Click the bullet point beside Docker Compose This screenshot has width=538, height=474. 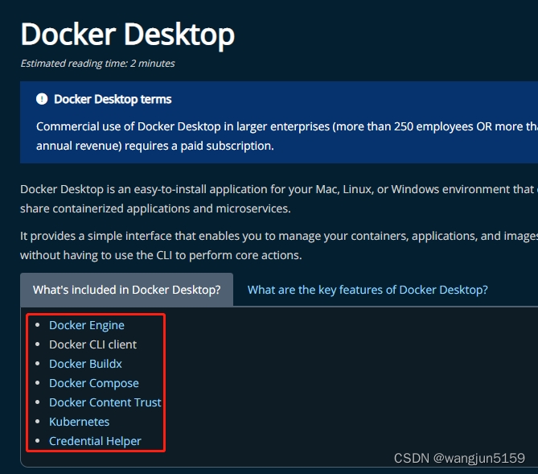click(37, 383)
